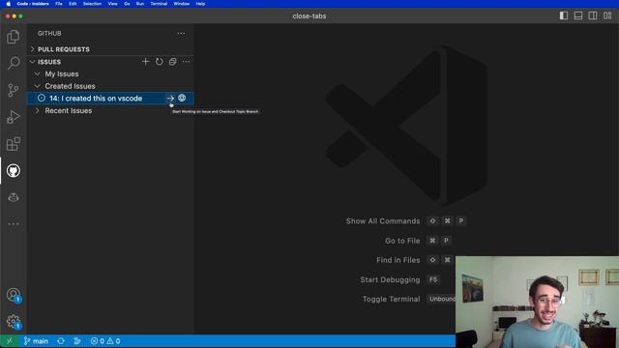Open errors and warnings counter

click(105, 341)
